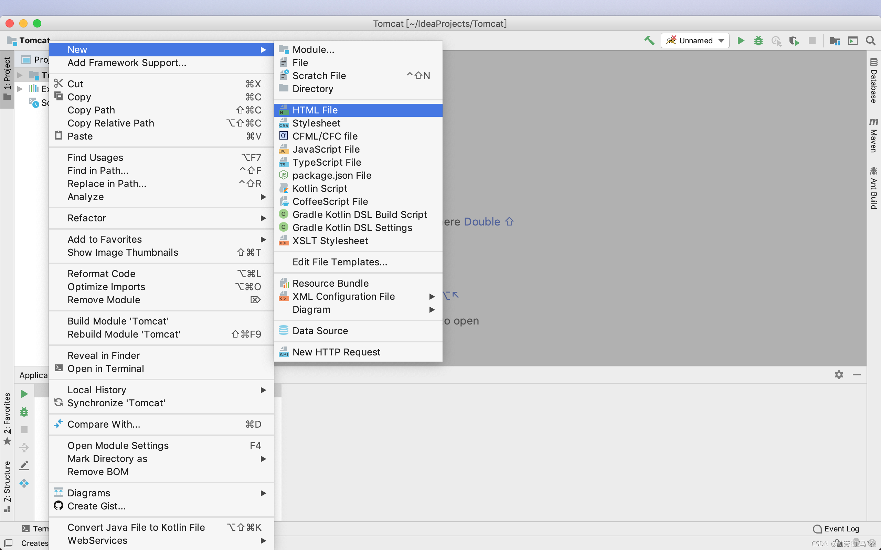Select TypeScript File in the New submenu

(x=358, y=163)
